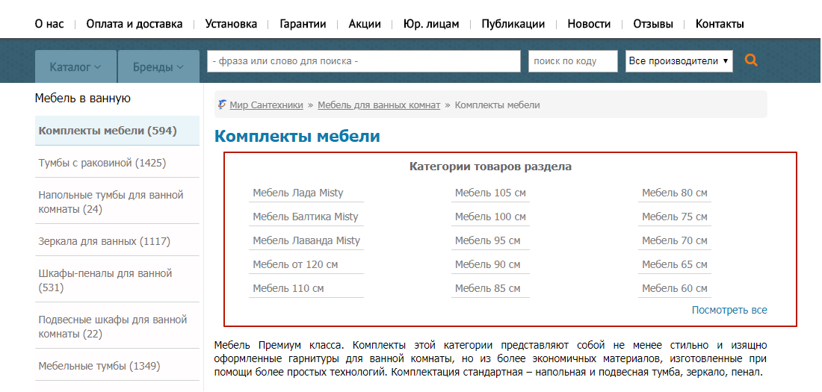This screenshot has width=822, height=392.
Task: Focus the phrase search input field
Action: point(363,61)
